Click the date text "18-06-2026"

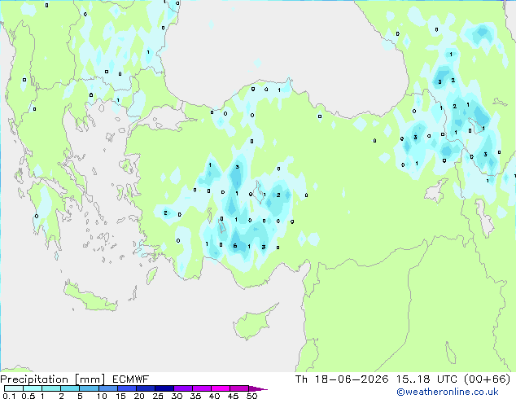coord(352,379)
